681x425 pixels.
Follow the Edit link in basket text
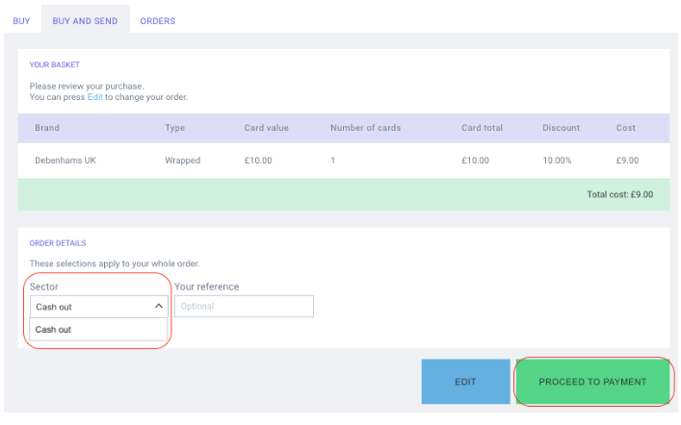point(95,97)
